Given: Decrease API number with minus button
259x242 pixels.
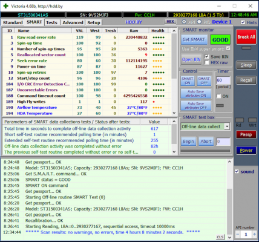Looking at the screenshot, I should point(238,234).
